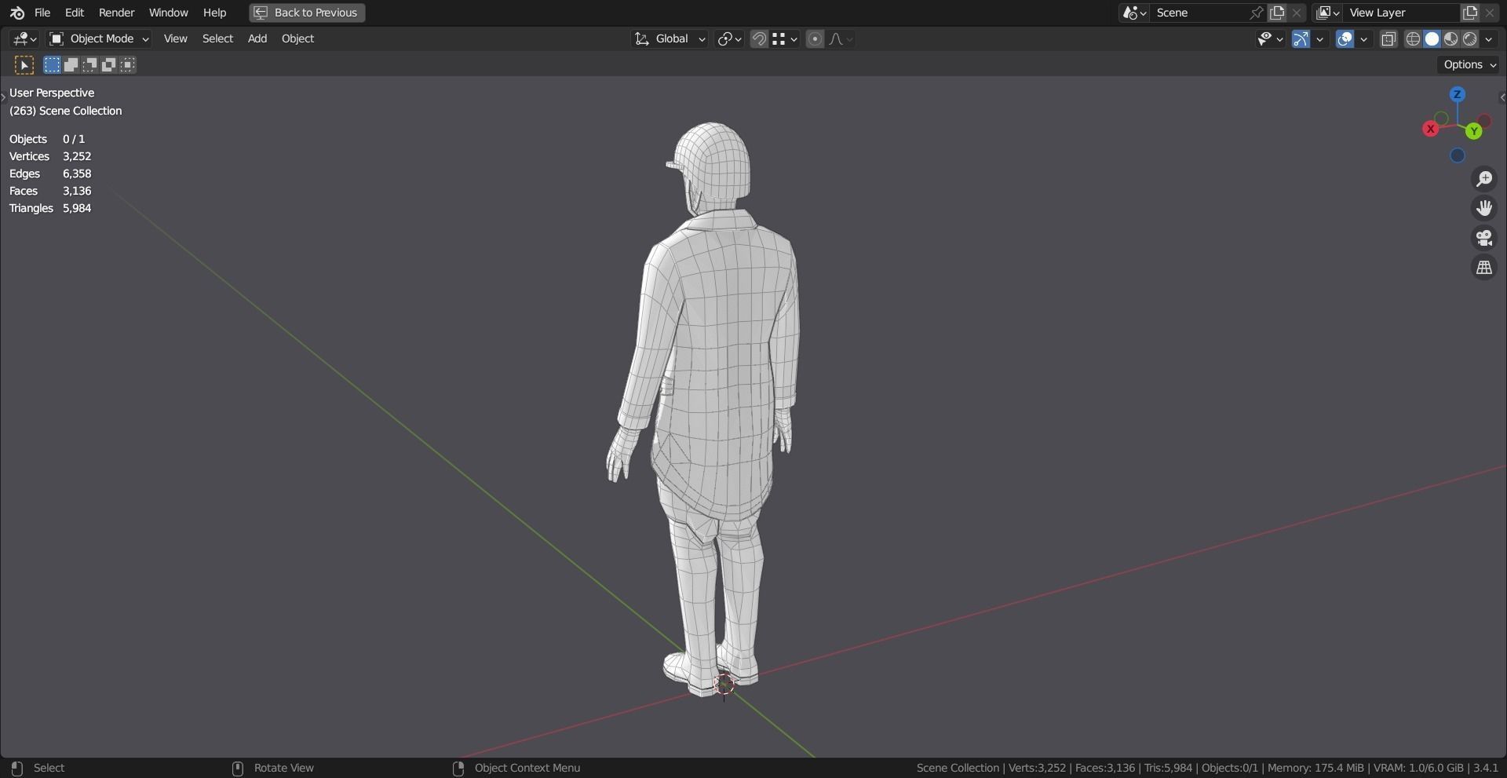Click the Zoom magnifier icon
The width and height of the screenshot is (1507, 778).
tap(1484, 178)
